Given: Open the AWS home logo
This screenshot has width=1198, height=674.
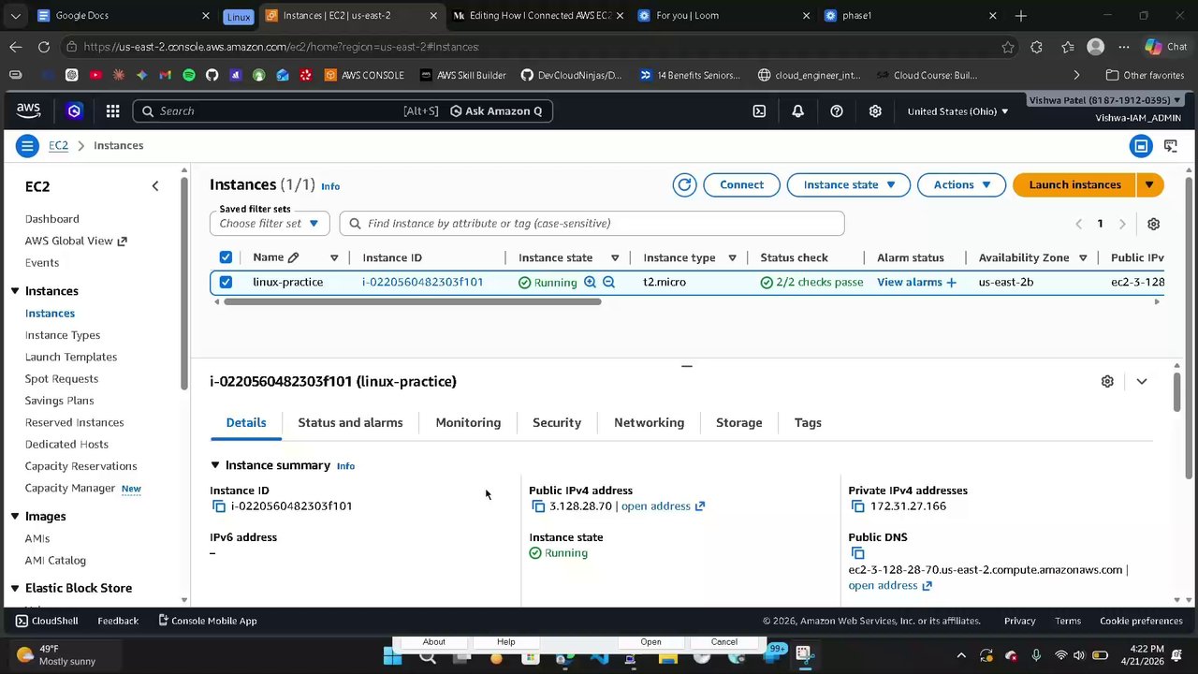Looking at the screenshot, I should [x=29, y=110].
